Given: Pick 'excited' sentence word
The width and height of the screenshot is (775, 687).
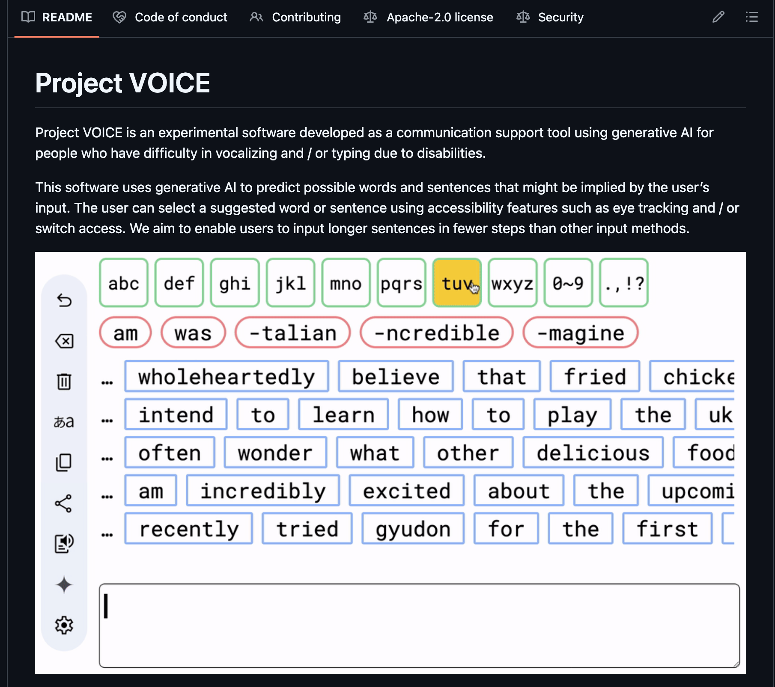Looking at the screenshot, I should pos(407,491).
